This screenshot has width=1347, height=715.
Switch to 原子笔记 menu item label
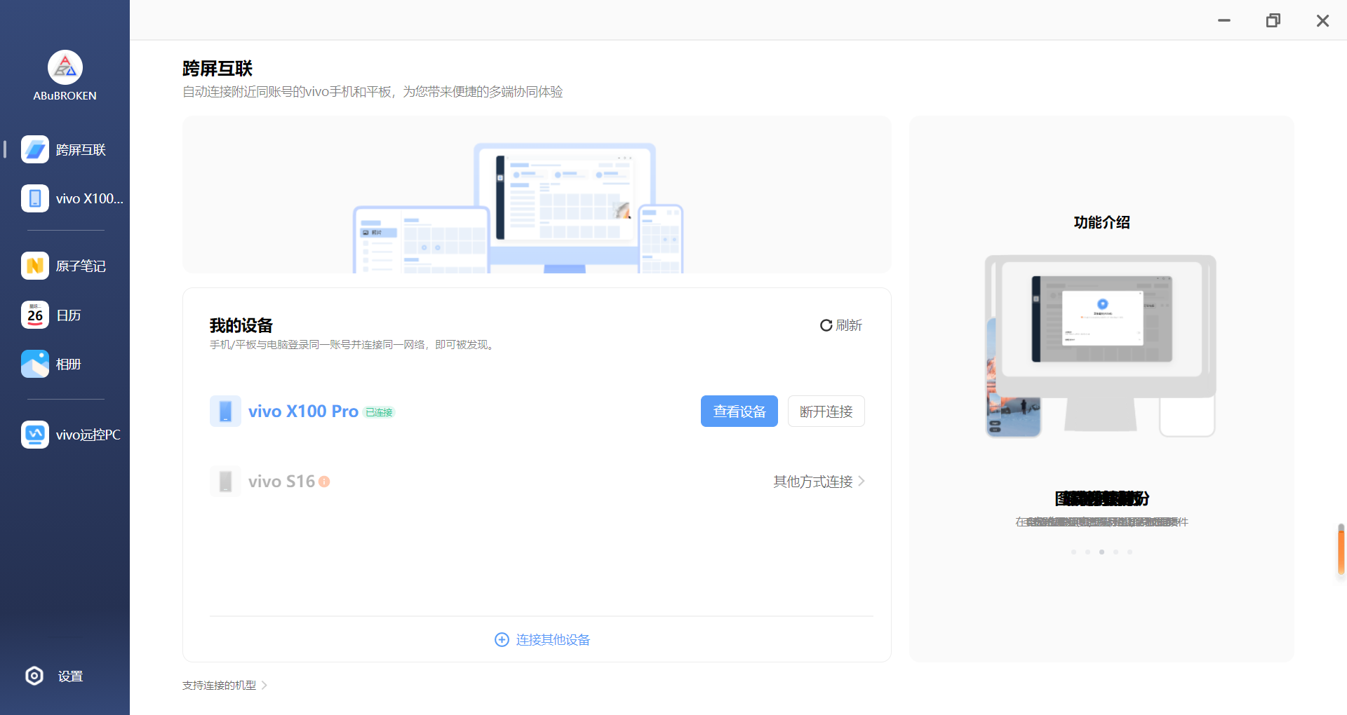tap(81, 266)
